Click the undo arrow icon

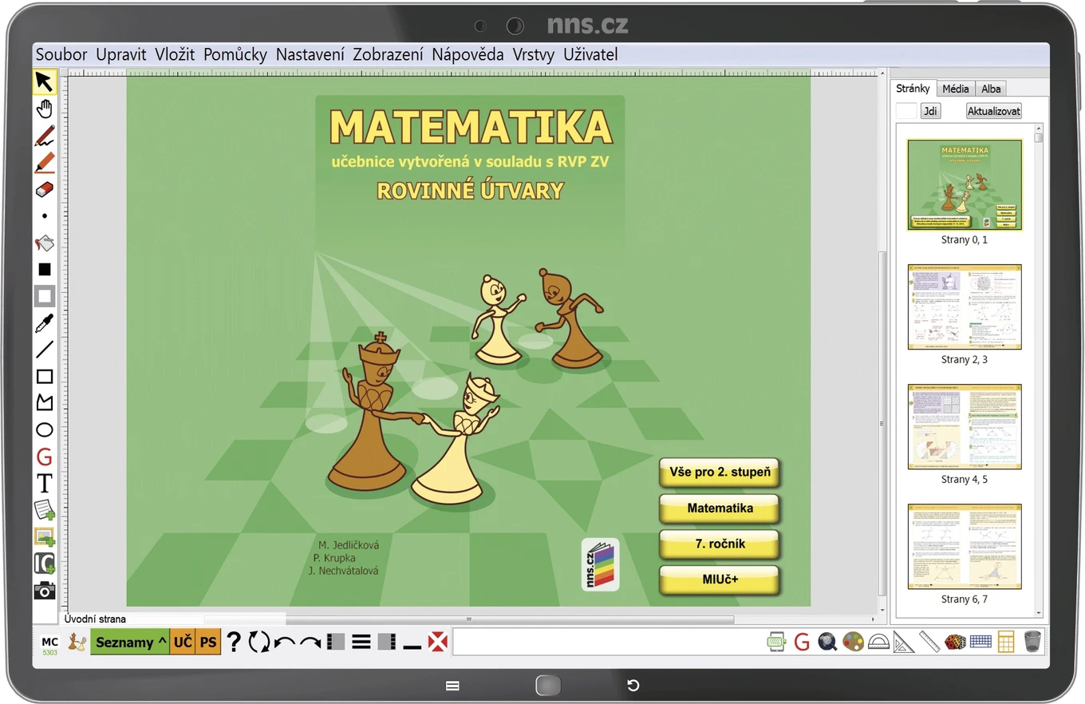tap(284, 643)
